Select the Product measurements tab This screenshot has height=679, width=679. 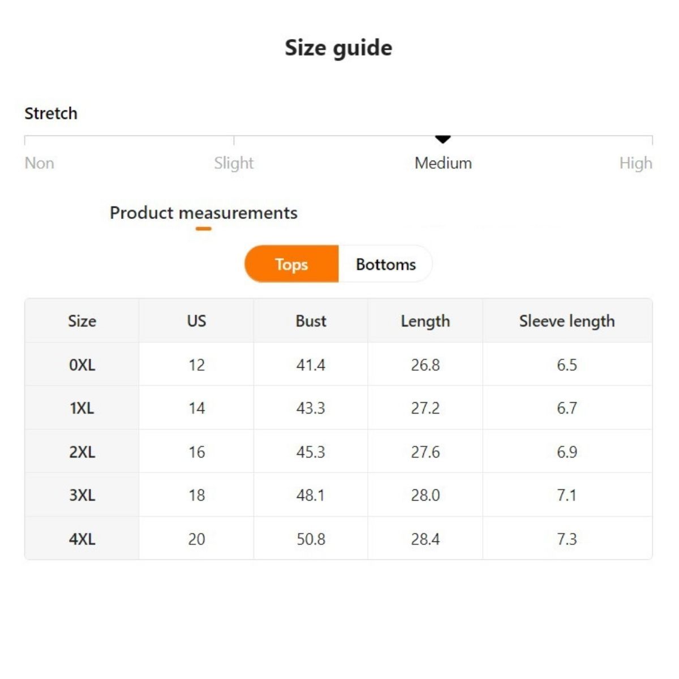(x=203, y=213)
